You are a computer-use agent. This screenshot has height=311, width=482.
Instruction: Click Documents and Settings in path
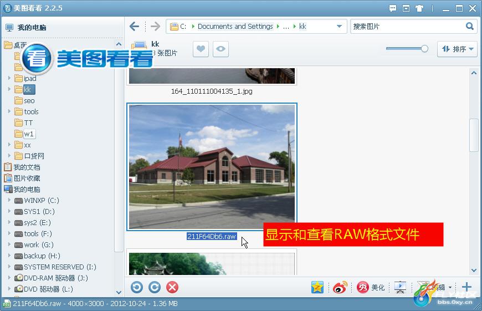point(235,27)
